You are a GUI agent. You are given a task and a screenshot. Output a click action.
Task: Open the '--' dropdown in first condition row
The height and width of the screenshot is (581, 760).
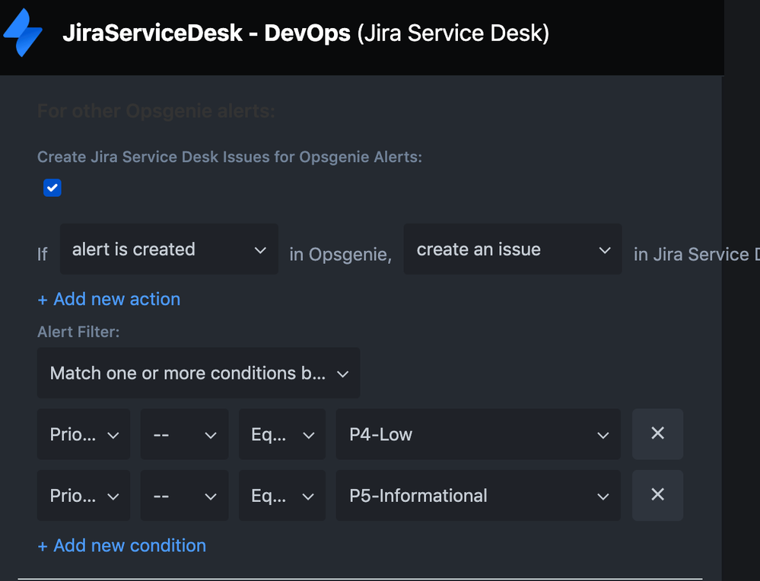point(184,434)
